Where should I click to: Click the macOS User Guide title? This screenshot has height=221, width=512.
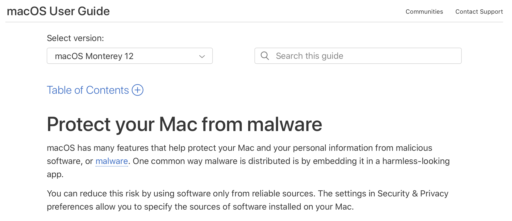[58, 11]
